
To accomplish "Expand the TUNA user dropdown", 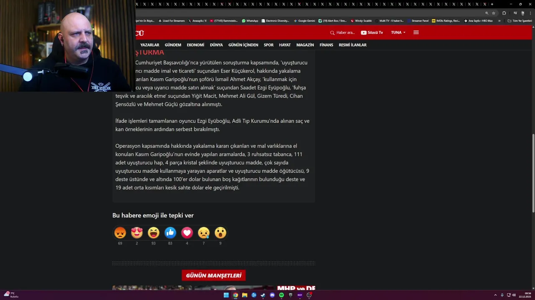I will point(398,32).
